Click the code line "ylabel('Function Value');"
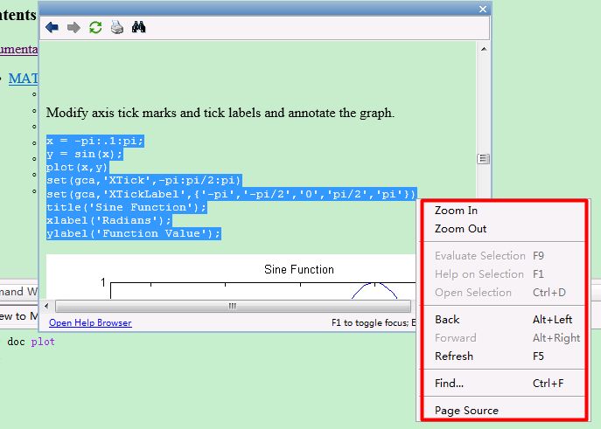 (134, 233)
